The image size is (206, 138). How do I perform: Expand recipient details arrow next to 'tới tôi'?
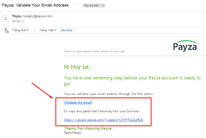(x=23, y=21)
